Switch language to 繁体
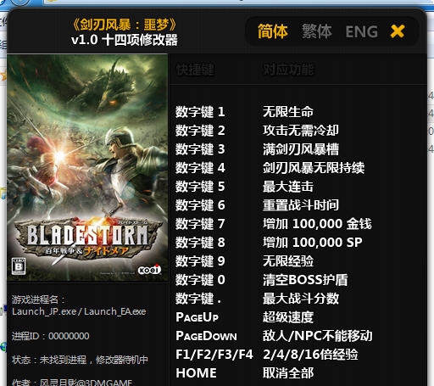The width and height of the screenshot is (434, 386). (316, 31)
